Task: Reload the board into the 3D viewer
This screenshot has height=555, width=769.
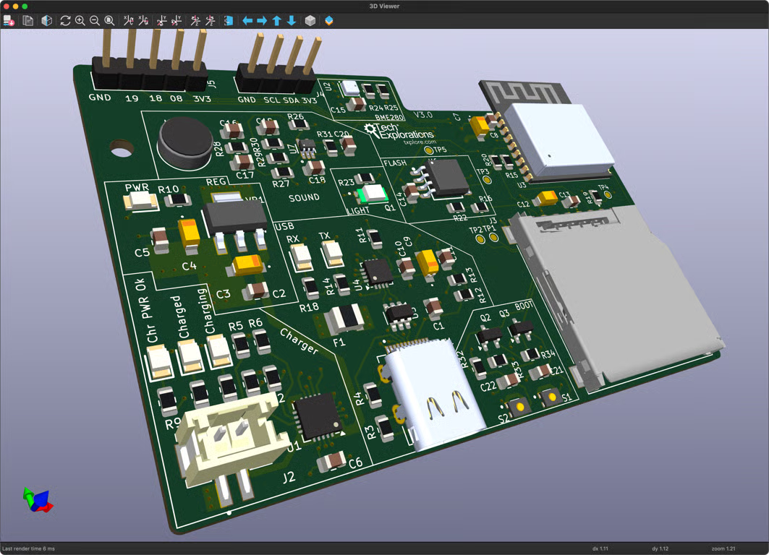Action: pos(9,20)
